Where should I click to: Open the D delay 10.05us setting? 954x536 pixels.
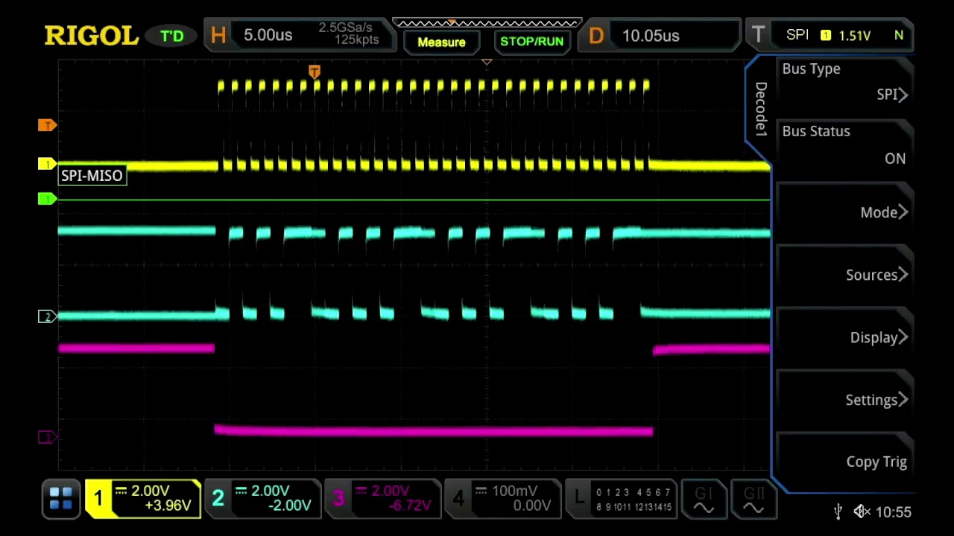[x=660, y=35]
